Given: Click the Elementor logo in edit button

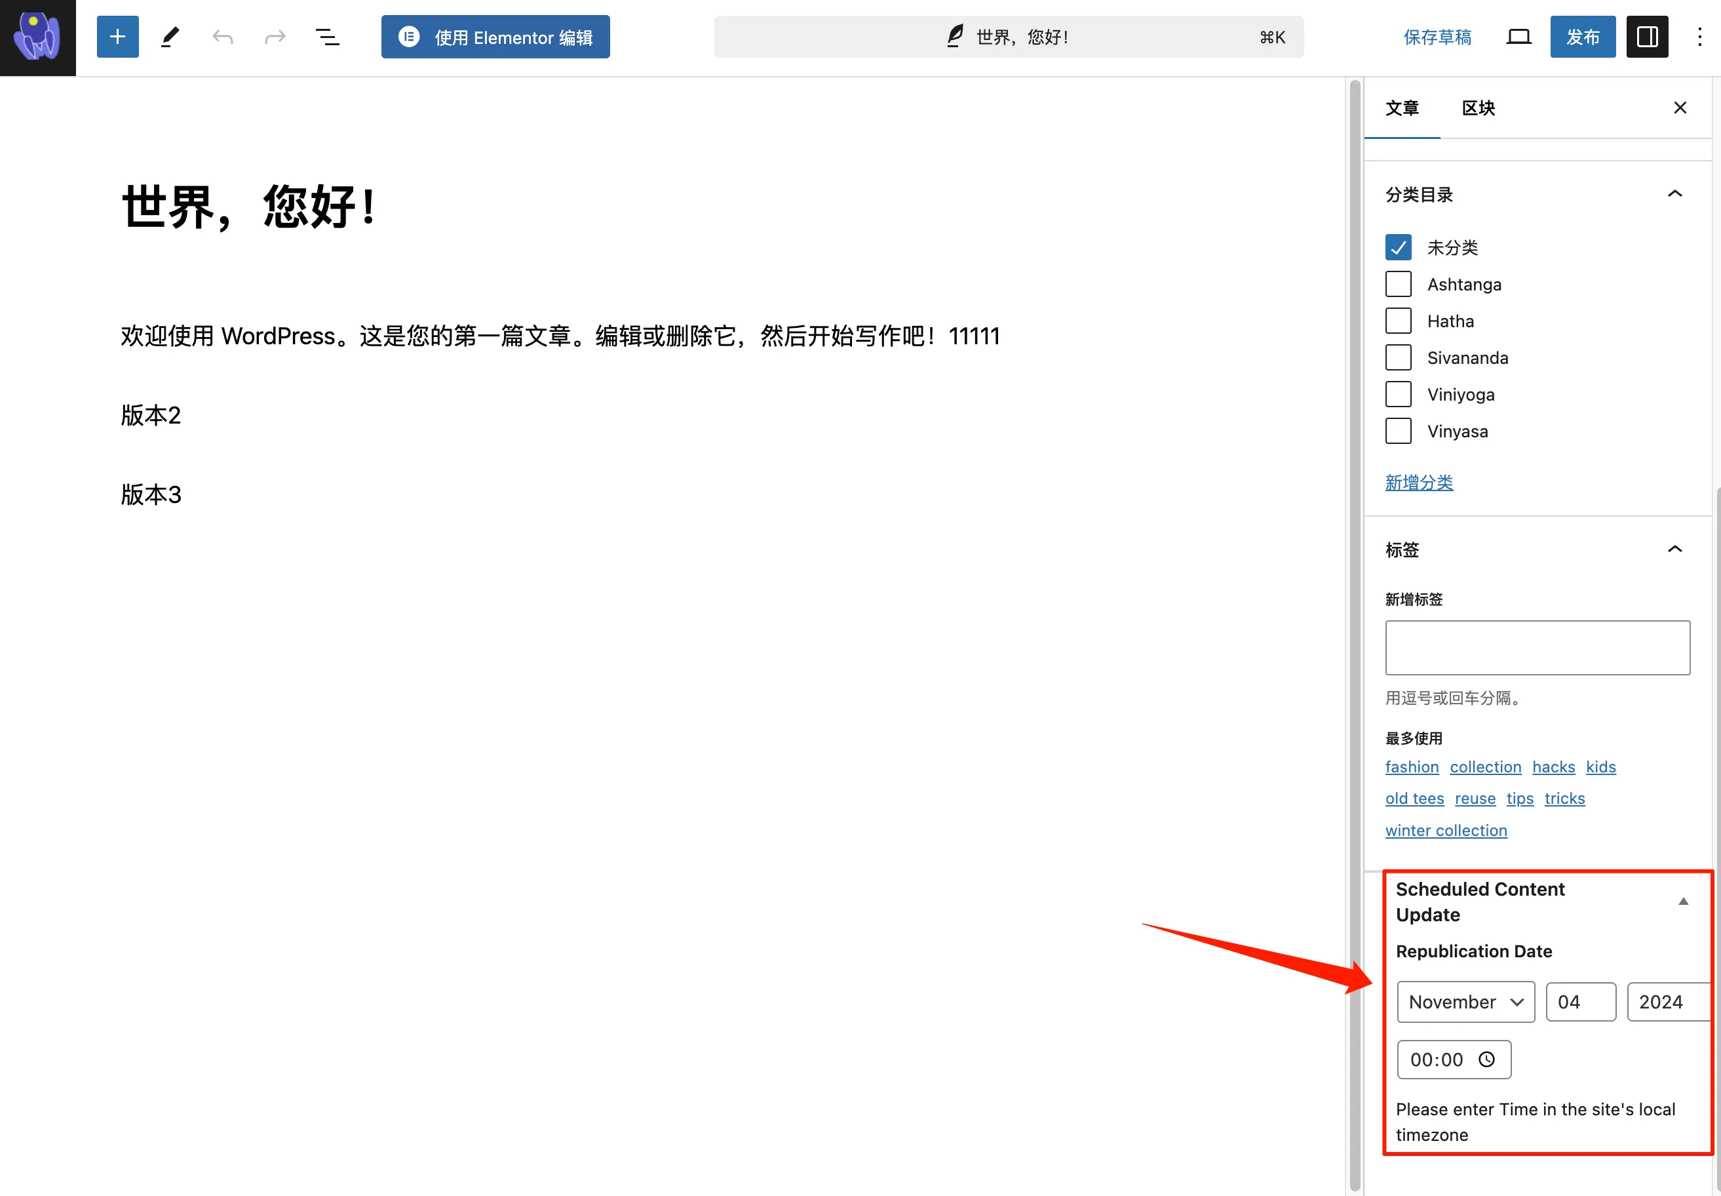Looking at the screenshot, I should [x=409, y=37].
